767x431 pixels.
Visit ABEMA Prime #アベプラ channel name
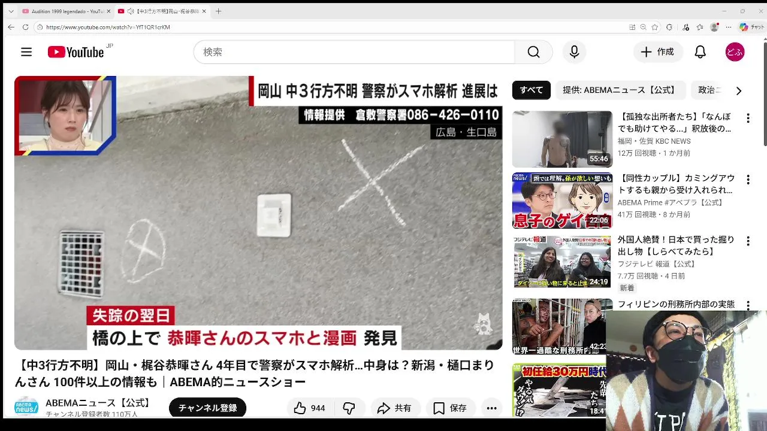click(671, 203)
